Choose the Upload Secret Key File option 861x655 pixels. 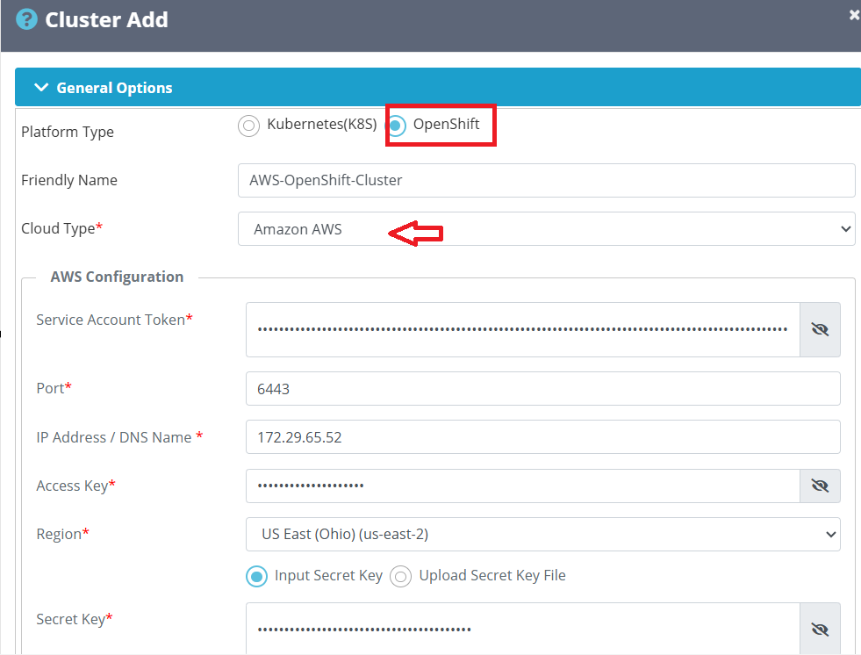[401, 577]
